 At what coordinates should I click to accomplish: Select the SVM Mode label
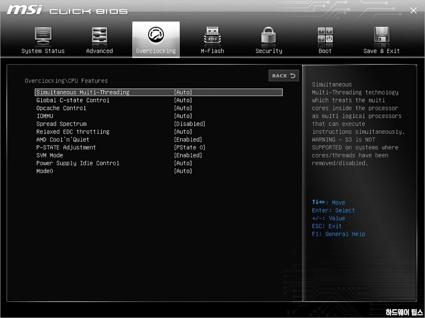[x=50, y=155]
